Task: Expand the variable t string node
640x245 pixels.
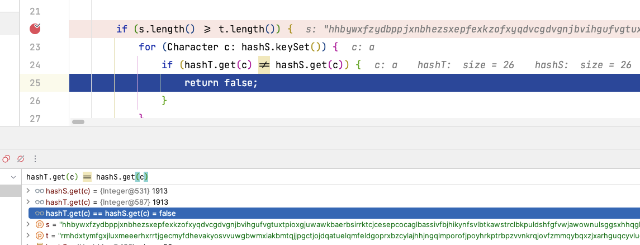Action: click(x=28, y=235)
